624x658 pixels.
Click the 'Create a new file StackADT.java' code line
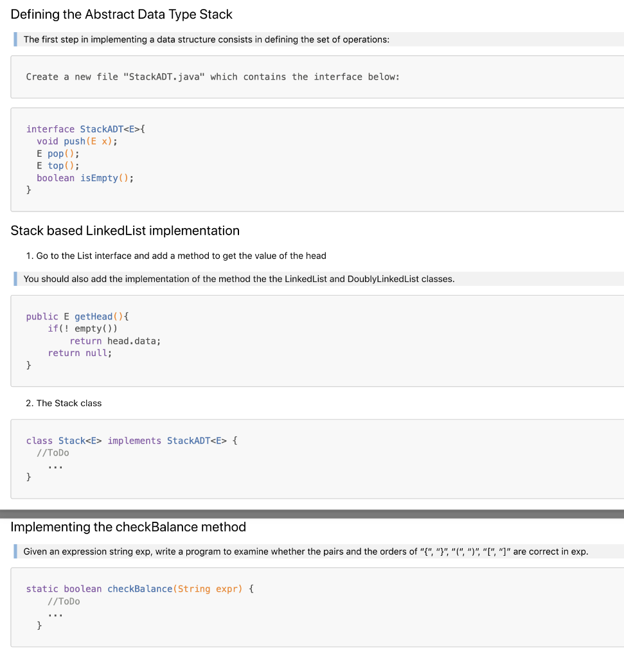[213, 77]
